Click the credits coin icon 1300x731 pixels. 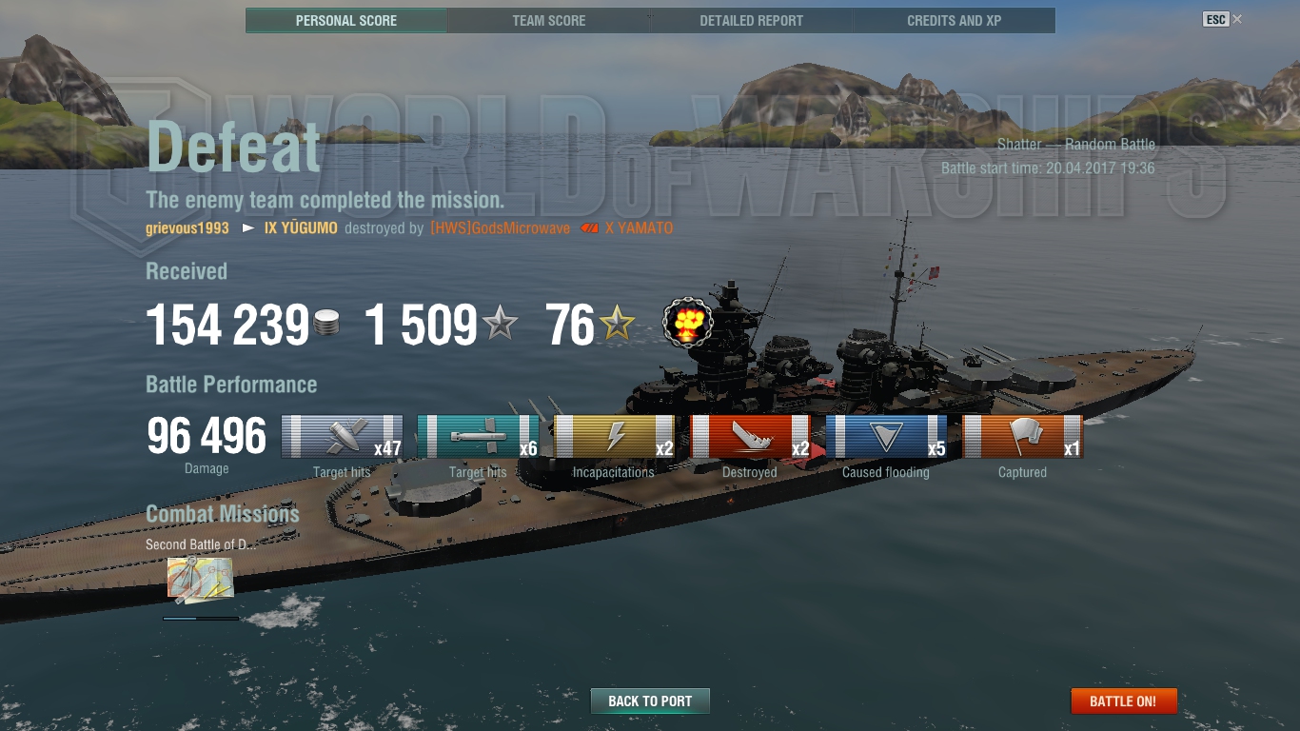(x=326, y=323)
